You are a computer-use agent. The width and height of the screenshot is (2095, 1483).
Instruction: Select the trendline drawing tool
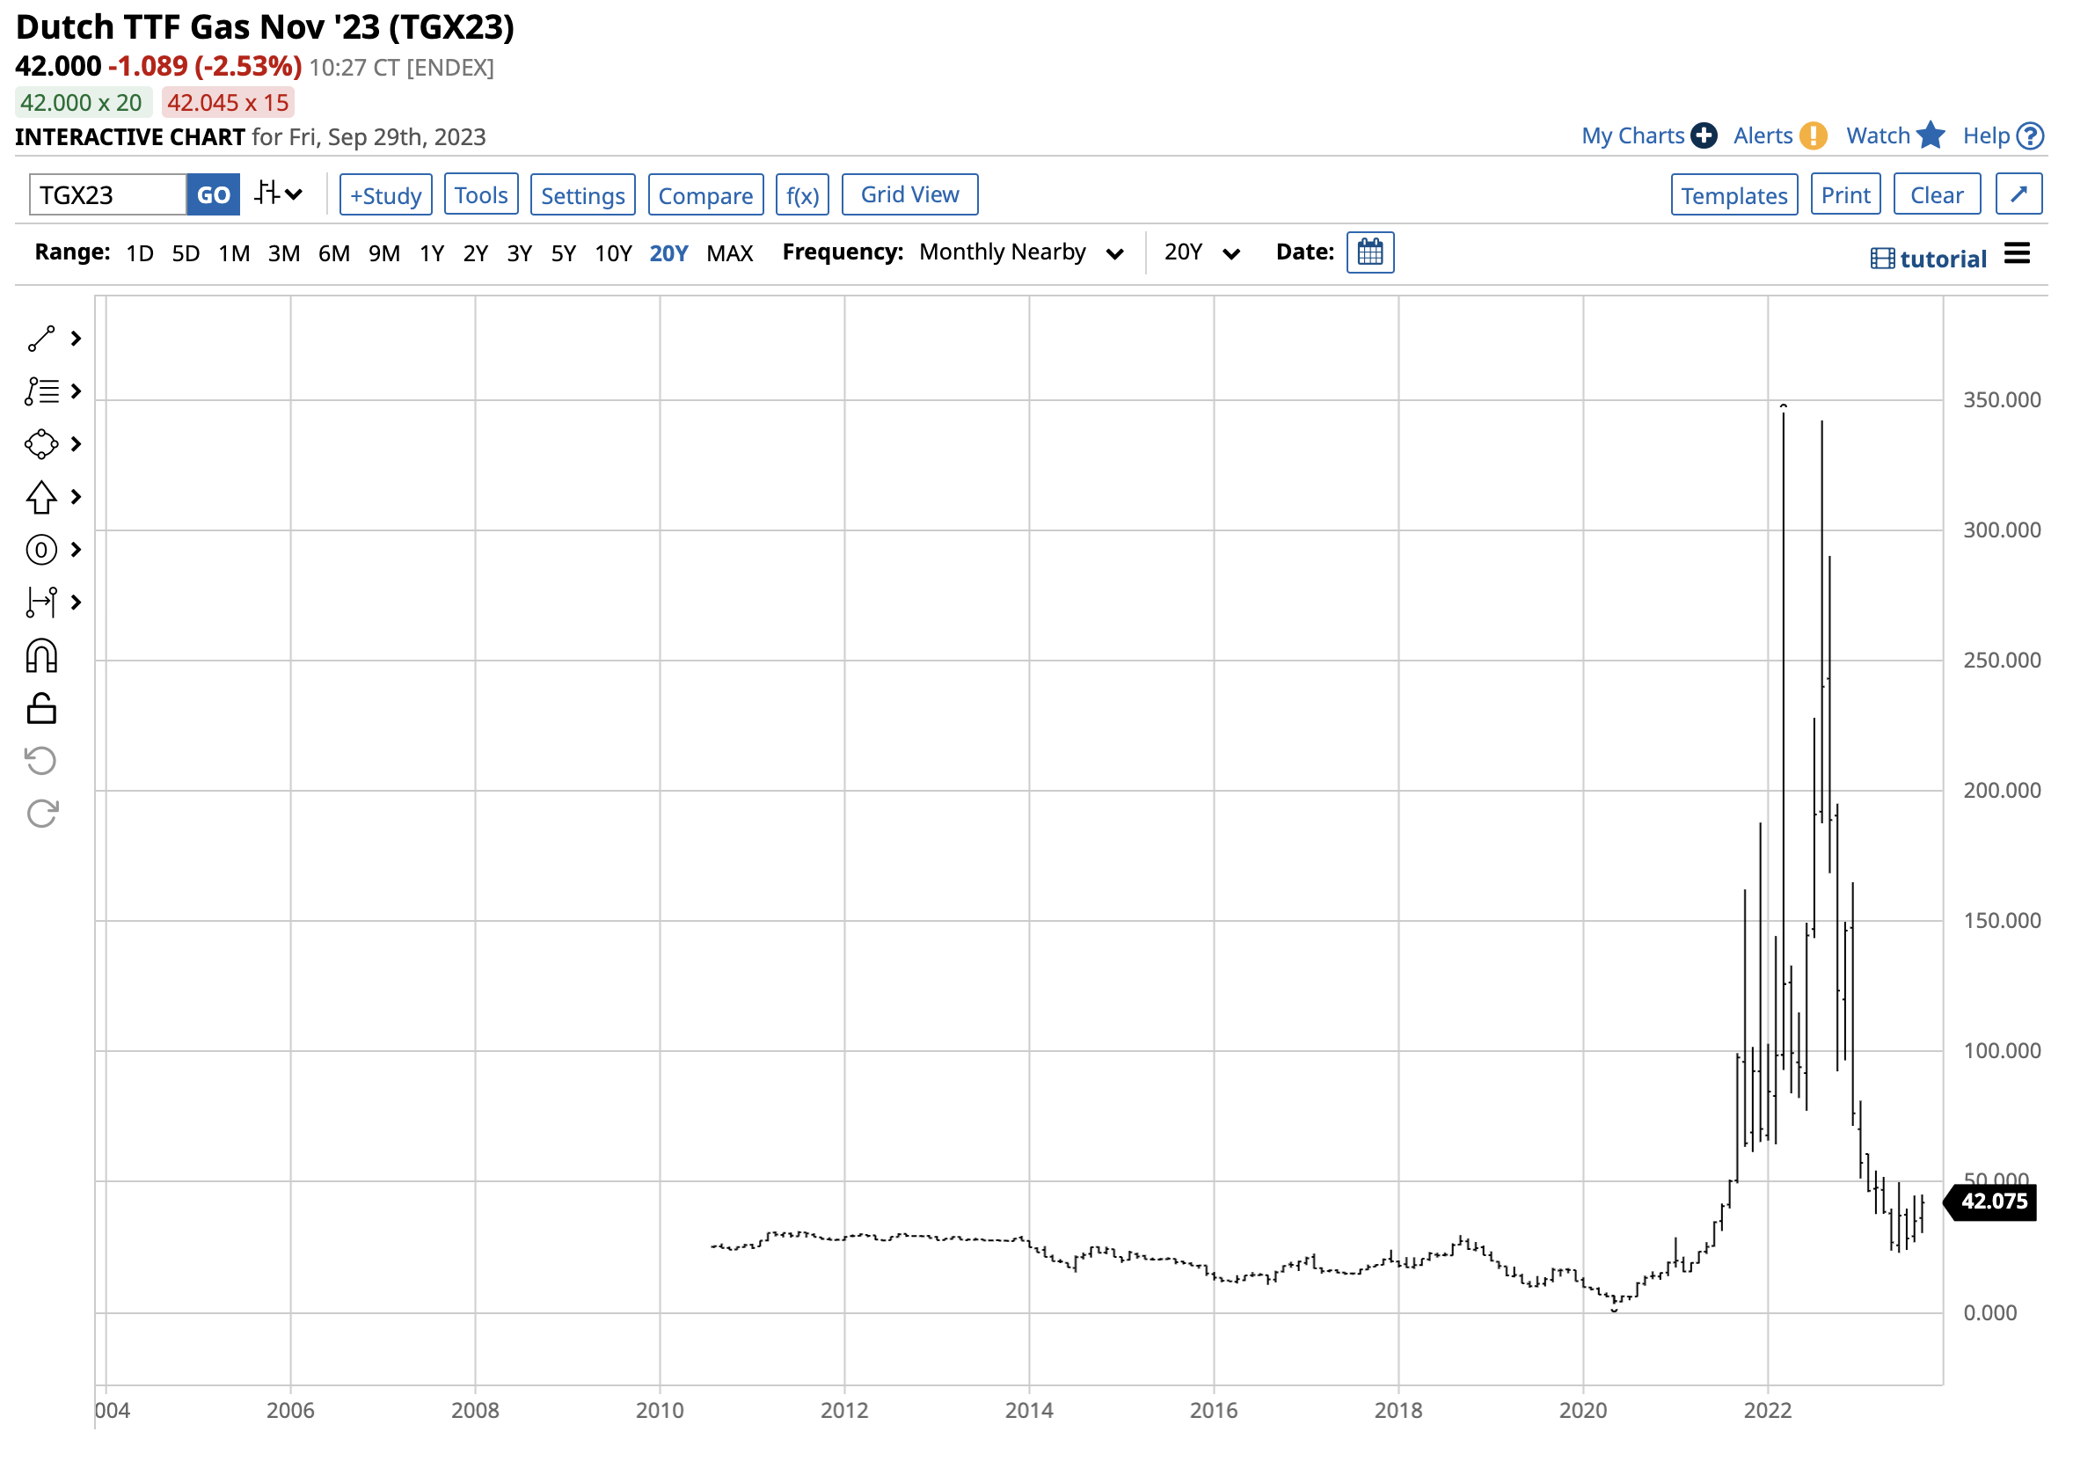[x=41, y=338]
